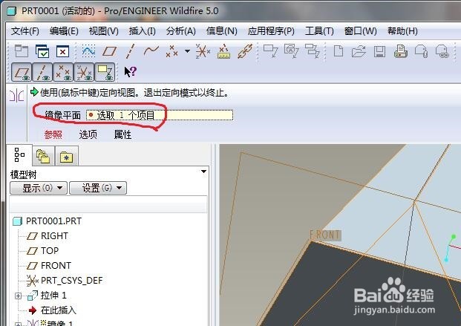Click the context help pointer icon
This screenshot has height=326, width=461.
(130, 71)
